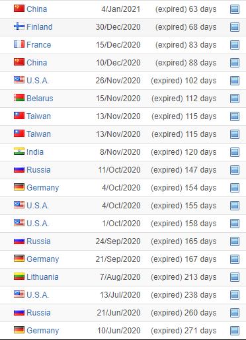This screenshot has width=246, height=340.
Task: Click the Belarus flag image
Action: point(19,98)
